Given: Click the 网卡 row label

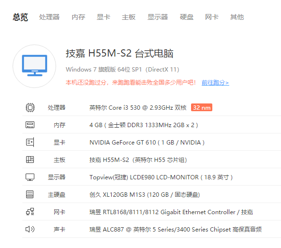Looking at the screenshot, I should coord(59,212).
